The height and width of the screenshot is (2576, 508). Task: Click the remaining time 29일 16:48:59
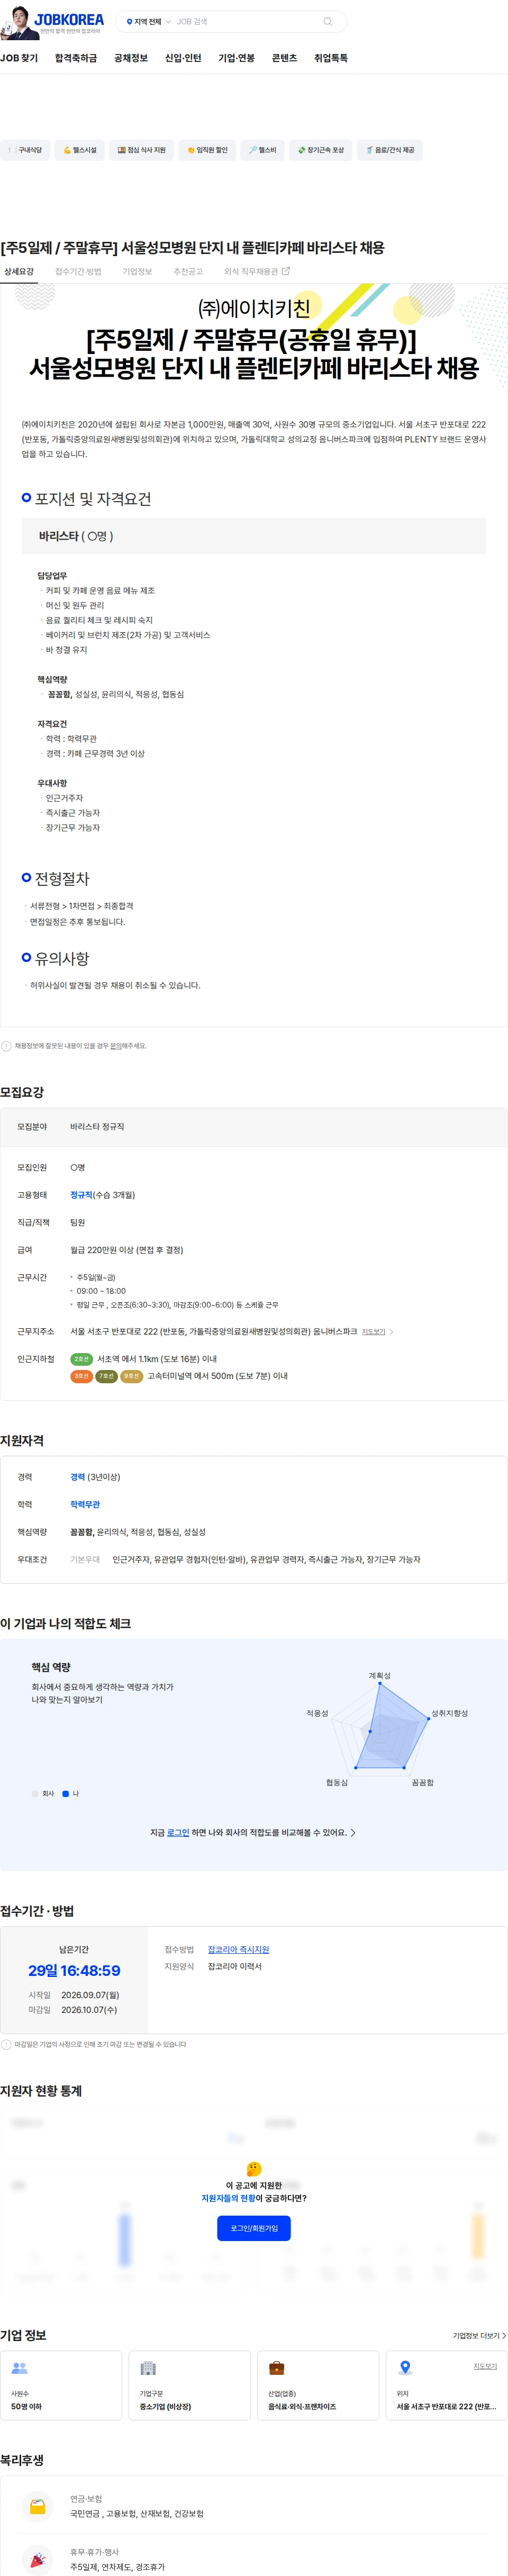[x=74, y=1971]
